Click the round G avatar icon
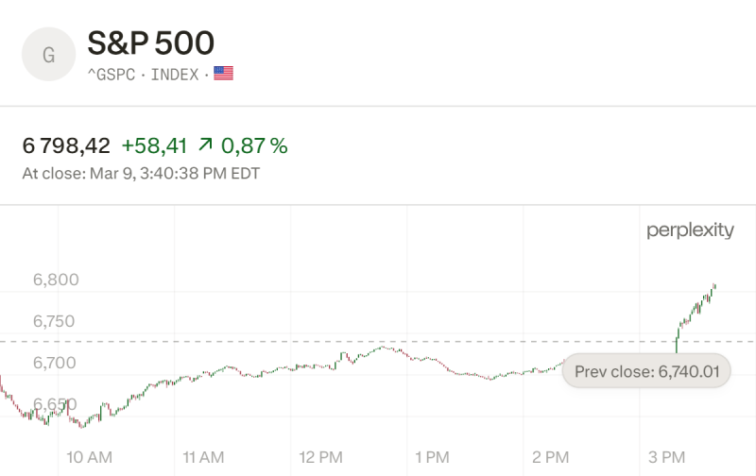 pos(49,55)
